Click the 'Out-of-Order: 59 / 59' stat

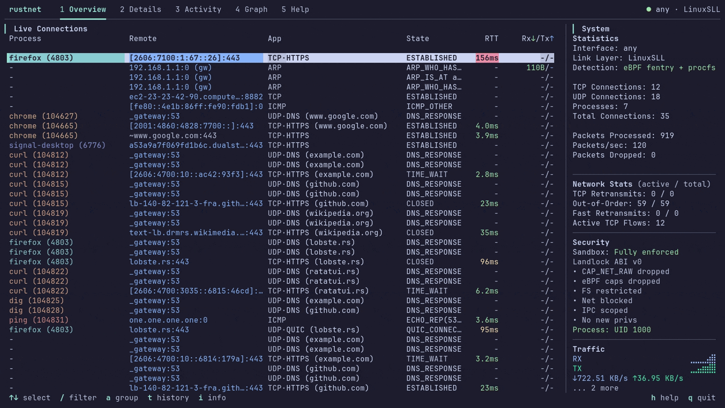[621, 204]
